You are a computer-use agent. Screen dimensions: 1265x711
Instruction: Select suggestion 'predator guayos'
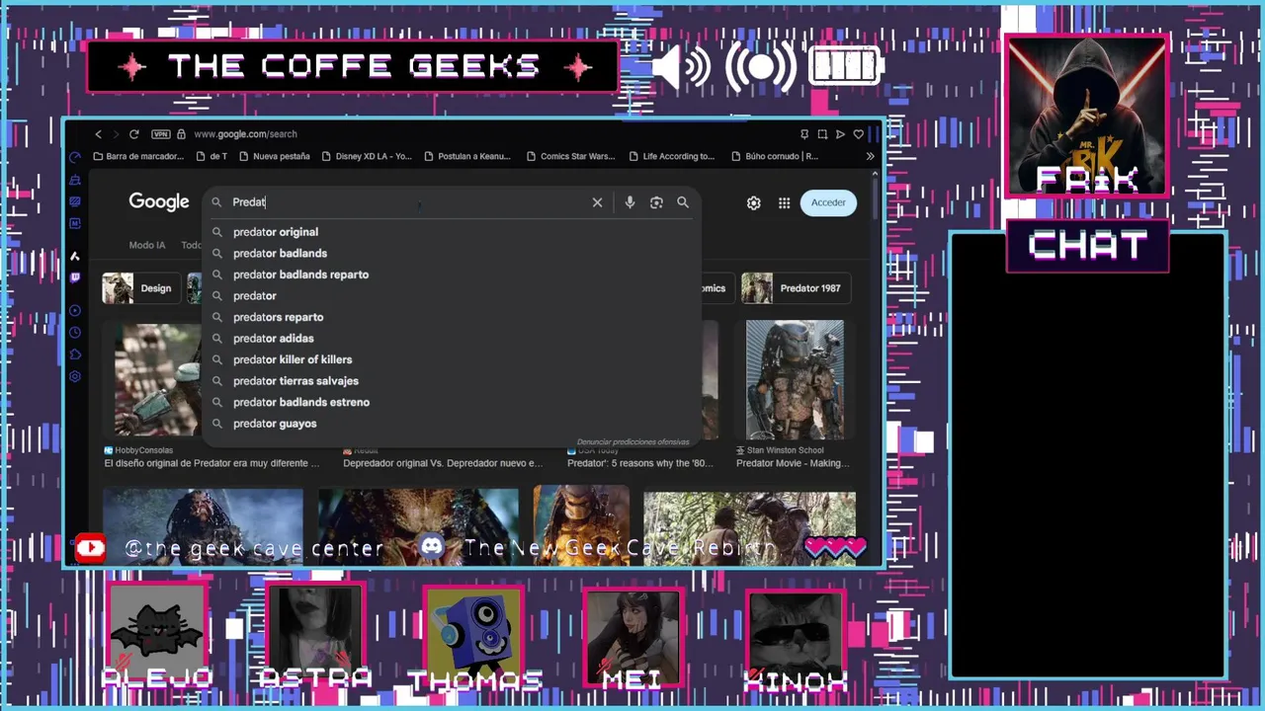click(x=452, y=424)
